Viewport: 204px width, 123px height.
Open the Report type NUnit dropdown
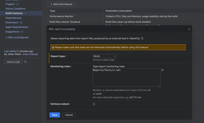(104, 56)
